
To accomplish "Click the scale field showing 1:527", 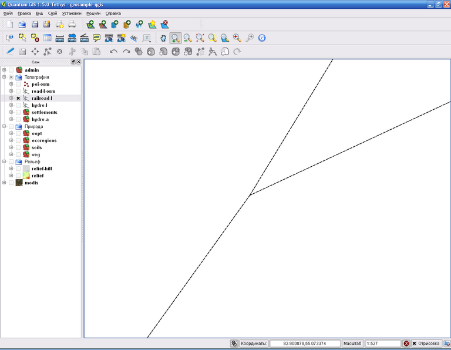I will coord(382,344).
